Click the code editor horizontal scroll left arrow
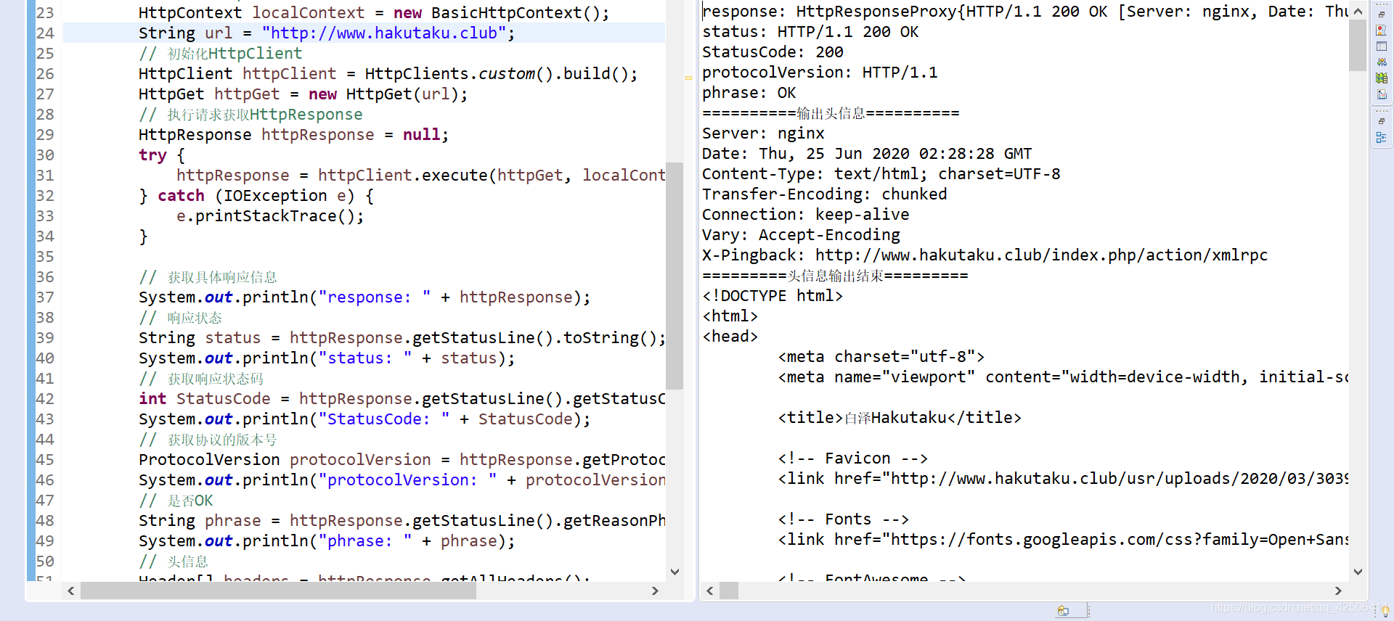1394x621 pixels. click(x=70, y=591)
